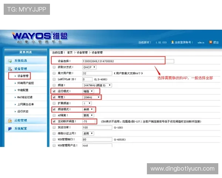The width and height of the screenshot is (222, 178).
Task: Open 上网黑白名单 submenu item
Action: pos(26,104)
